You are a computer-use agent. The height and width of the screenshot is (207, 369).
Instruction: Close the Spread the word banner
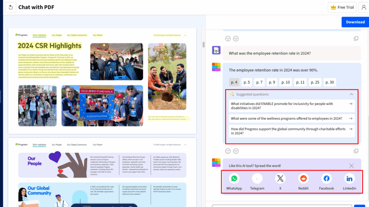click(x=351, y=166)
